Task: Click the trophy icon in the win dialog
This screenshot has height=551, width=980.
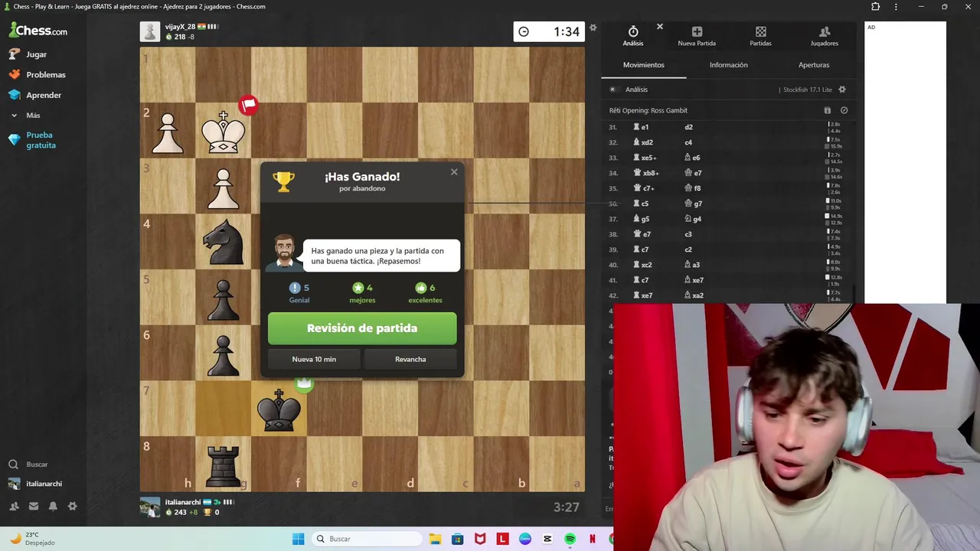Action: pyautogui.click(x=283, y=182)
